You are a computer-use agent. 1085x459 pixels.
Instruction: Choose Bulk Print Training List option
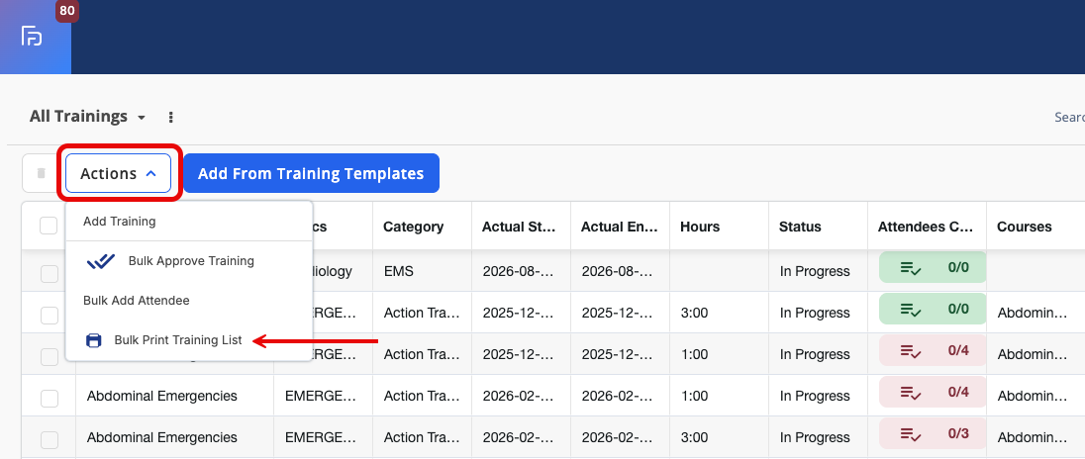pos(189,340)
